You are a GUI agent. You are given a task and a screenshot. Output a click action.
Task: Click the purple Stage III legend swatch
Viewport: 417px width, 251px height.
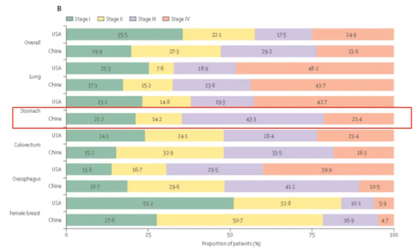click(133, 19)
